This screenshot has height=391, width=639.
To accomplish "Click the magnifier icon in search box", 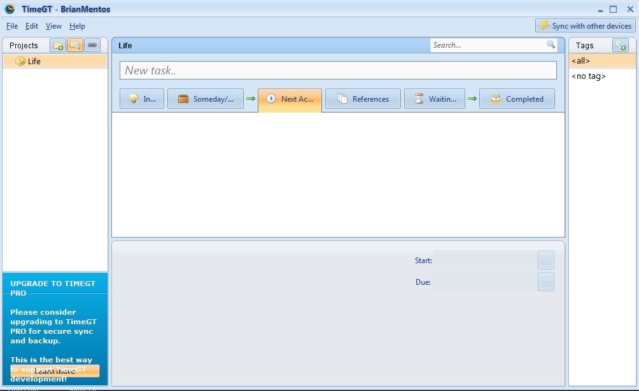I will pos(551,45).
